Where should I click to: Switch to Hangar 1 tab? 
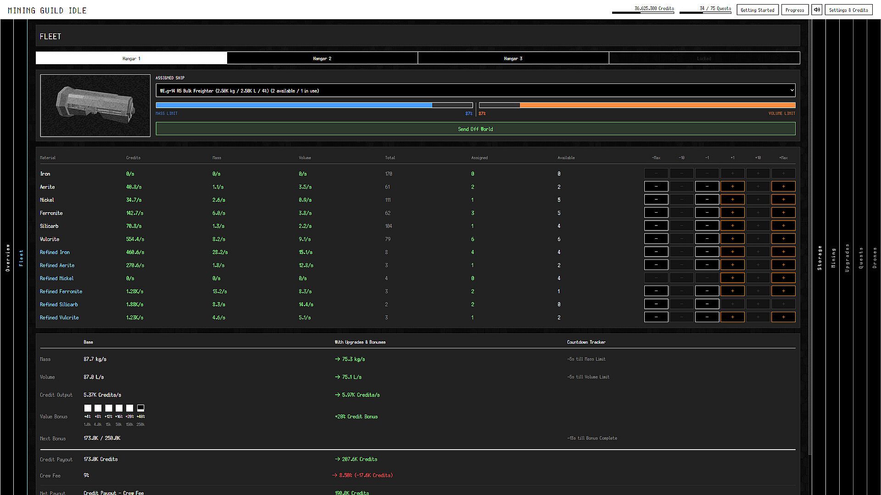pyautogui.click(x=131, y=58)
